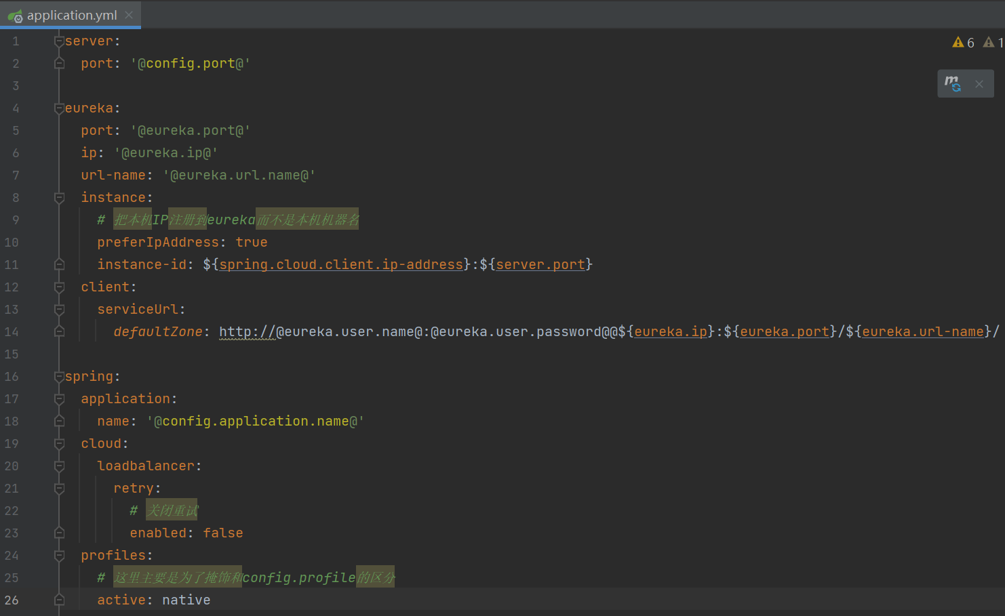Collapse the retry block fold marker
Image resolution: width=1005 pixels, height=616 pixels.
pyautogui.click(x=59, y=489)
